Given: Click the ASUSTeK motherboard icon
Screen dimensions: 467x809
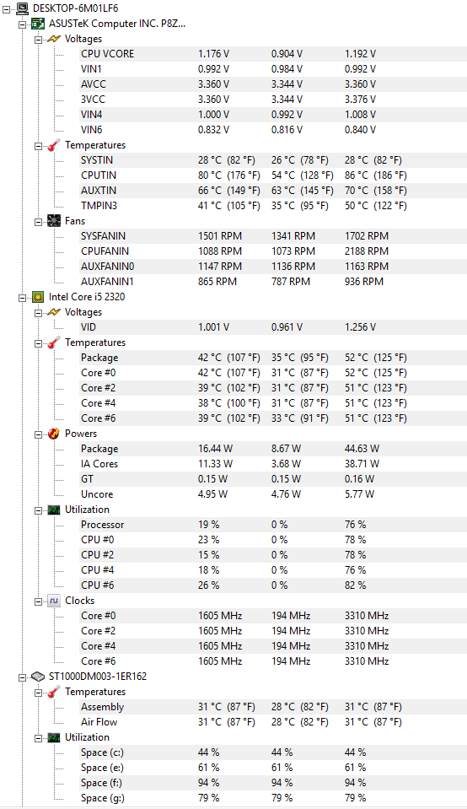Looking at the screenshot, I should (x=38, y=24).
